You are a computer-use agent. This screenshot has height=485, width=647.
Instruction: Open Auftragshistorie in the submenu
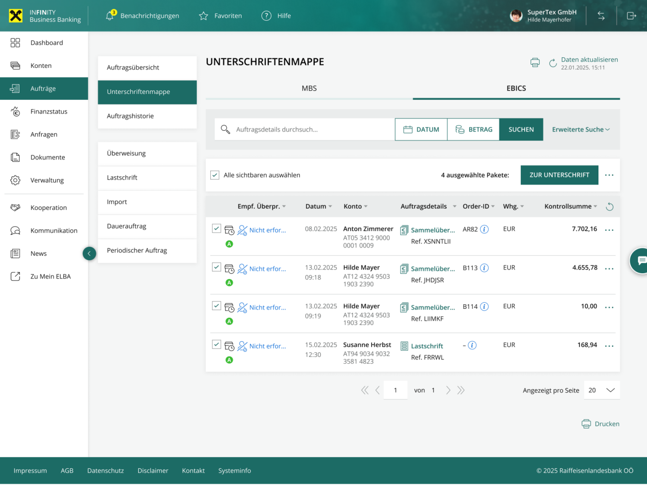coord(130,116)
